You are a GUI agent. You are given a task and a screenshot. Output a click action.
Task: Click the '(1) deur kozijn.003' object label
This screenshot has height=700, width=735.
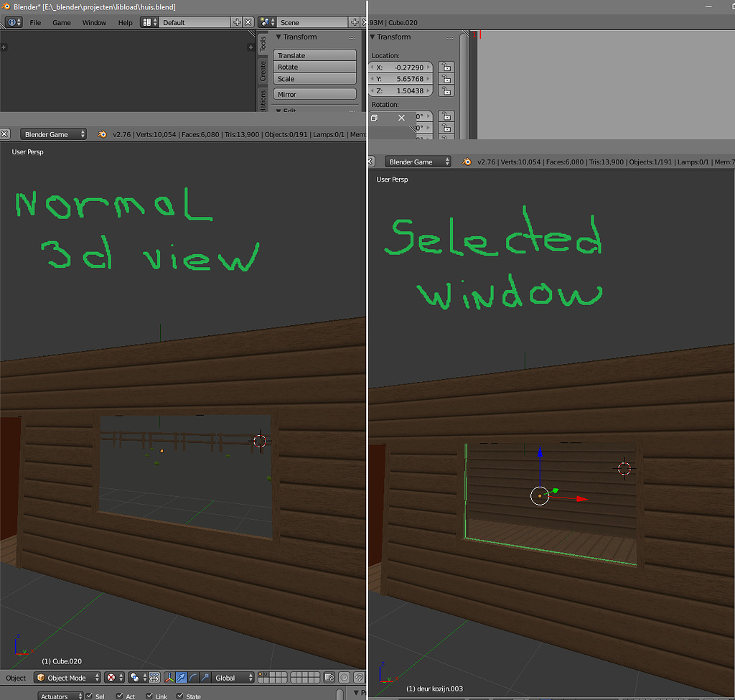tap(434, 689)
